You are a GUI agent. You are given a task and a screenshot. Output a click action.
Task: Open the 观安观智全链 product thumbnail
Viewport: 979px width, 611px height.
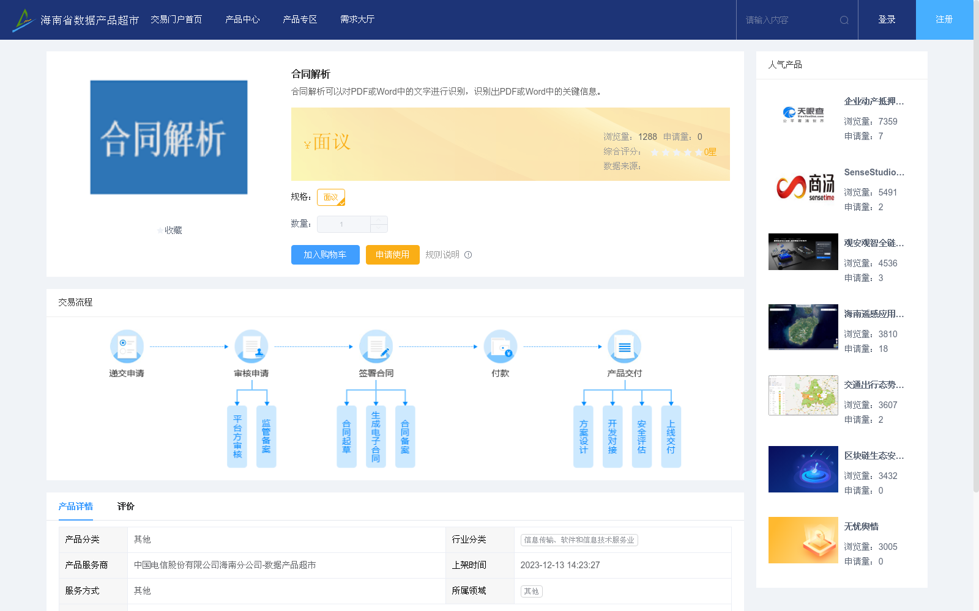pos(803,252)
